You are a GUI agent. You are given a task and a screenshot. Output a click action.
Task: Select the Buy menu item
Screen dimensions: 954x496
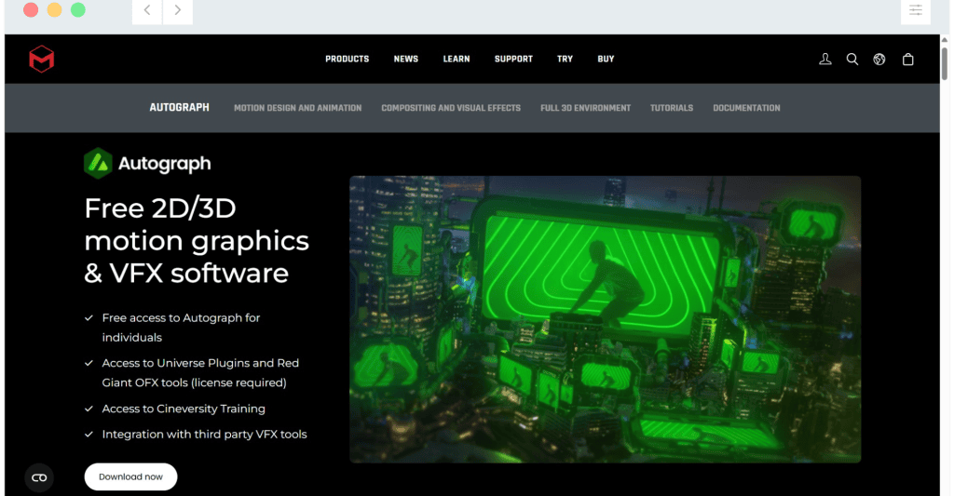tap(606, 59)
